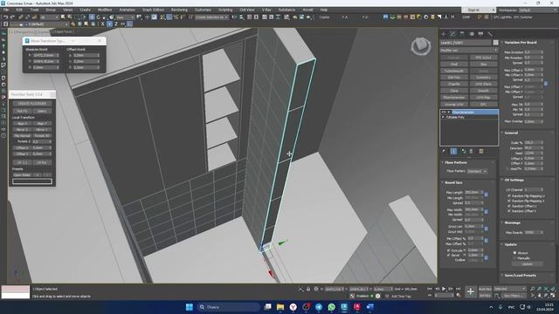Click Auto Key button
559x314 pixels.
click(x=485, y=289)
